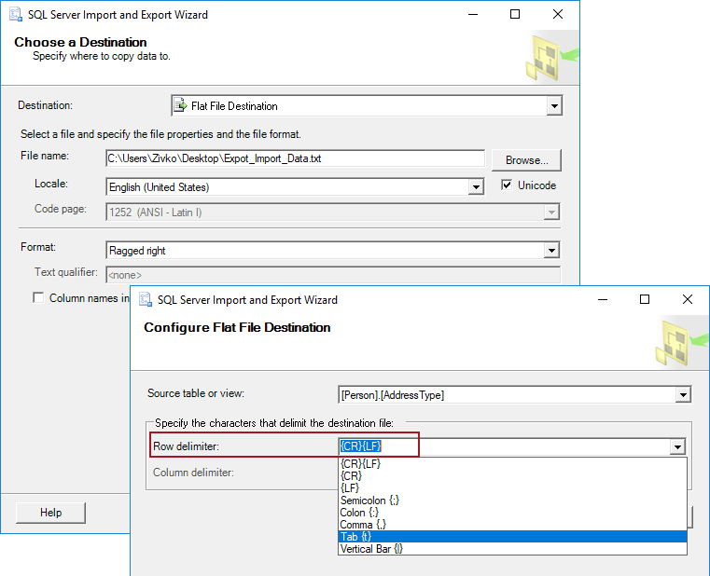
Task: Click the Flat File Destination icon in Destination combo
Action: click(x=180, y=105)
